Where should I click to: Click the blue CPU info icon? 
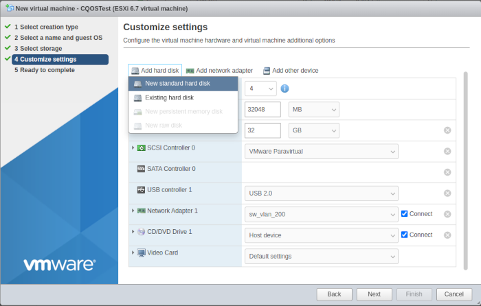click(x=284, y=89)
